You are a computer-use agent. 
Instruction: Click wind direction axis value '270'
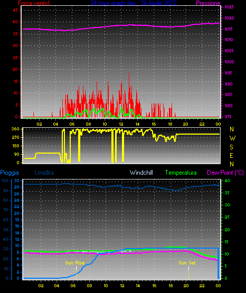[15, 137]
